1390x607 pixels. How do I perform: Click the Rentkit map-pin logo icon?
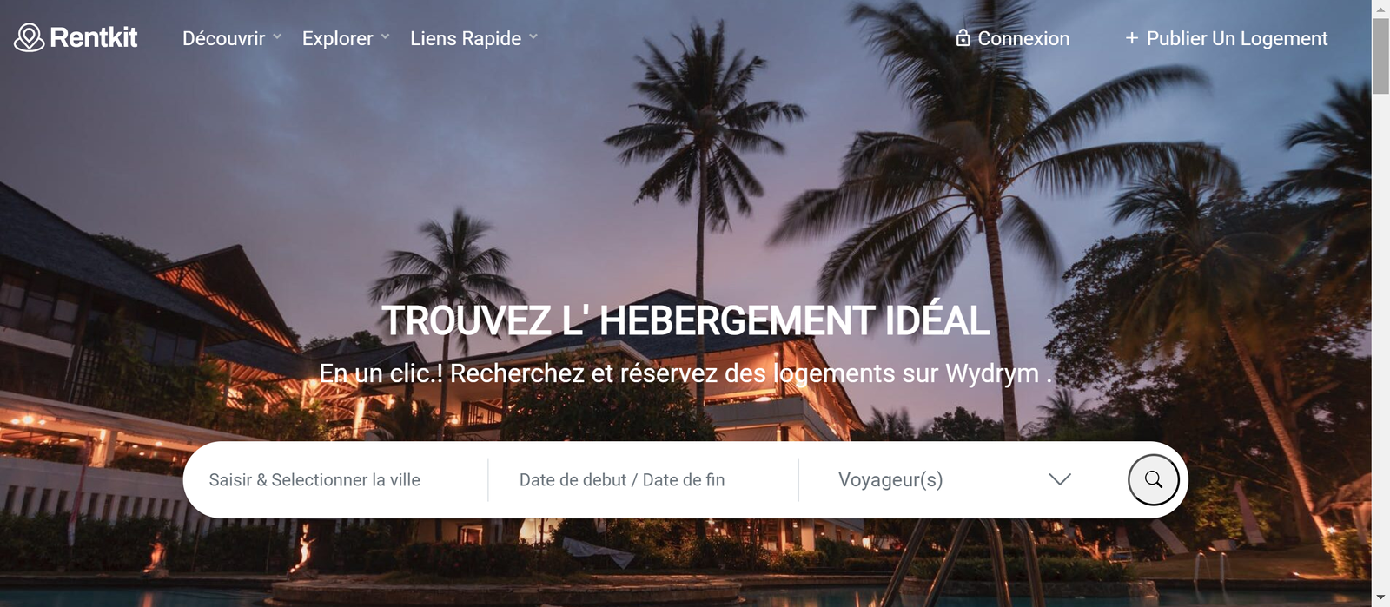click(29, 37)
